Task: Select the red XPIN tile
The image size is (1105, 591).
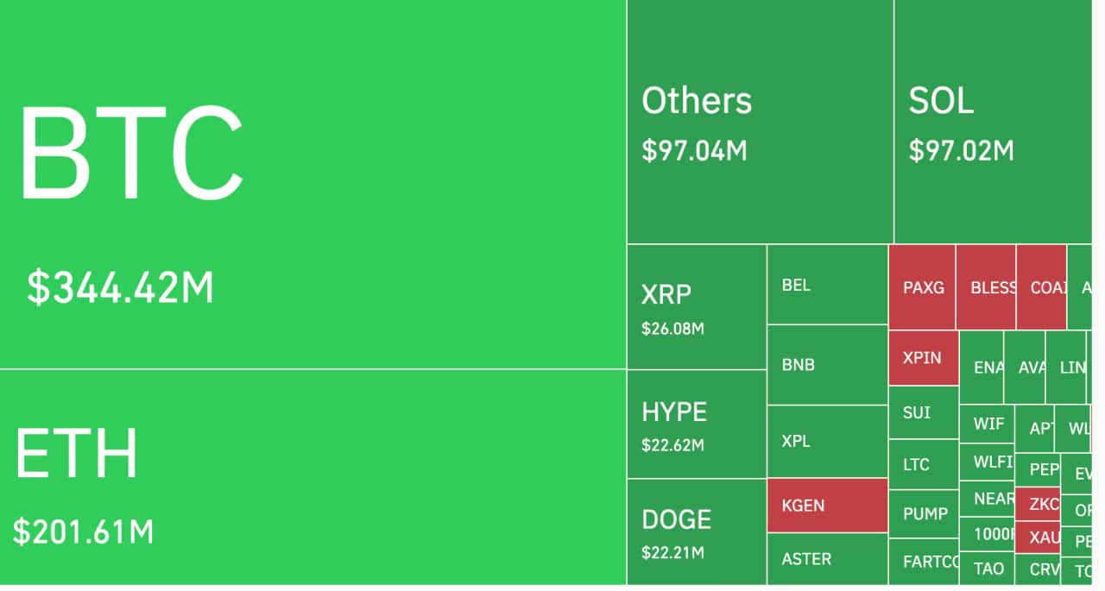Action: pyautogui.click(x=923, y=358)
